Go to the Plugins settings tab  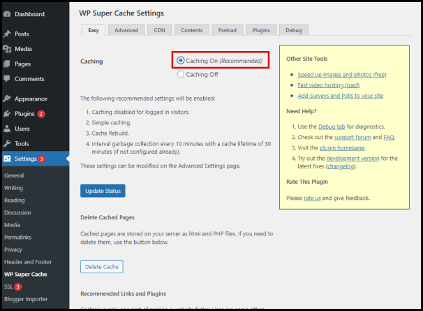coord(261,30)
